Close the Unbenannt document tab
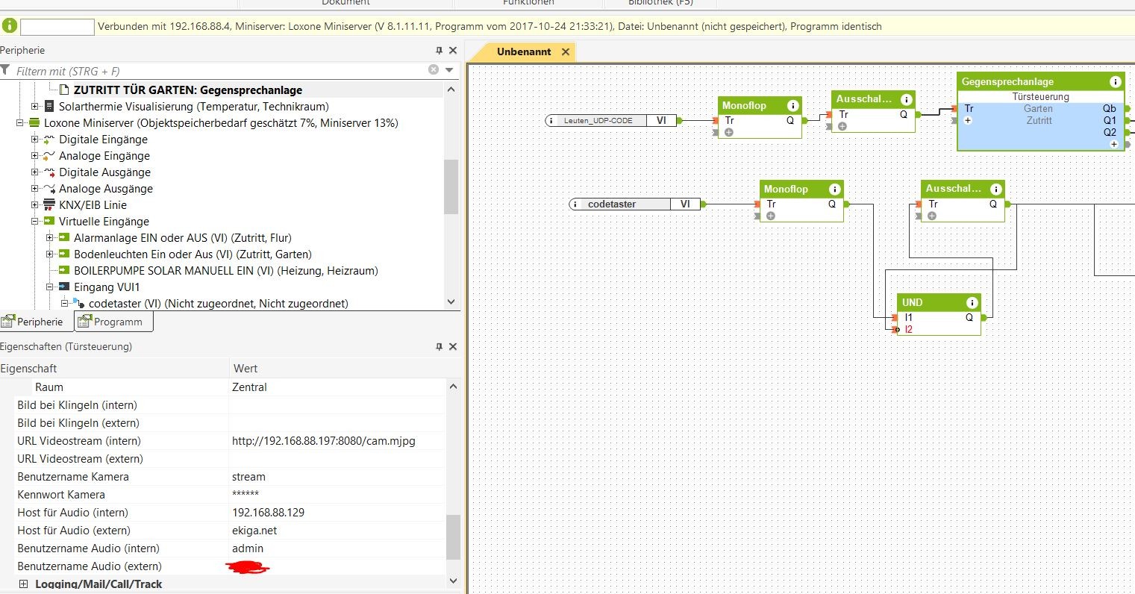Viewport: 1135px width, 594px height. click(566, 51)
